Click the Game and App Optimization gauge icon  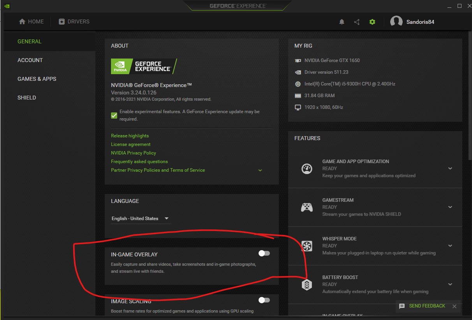(307, 169)
